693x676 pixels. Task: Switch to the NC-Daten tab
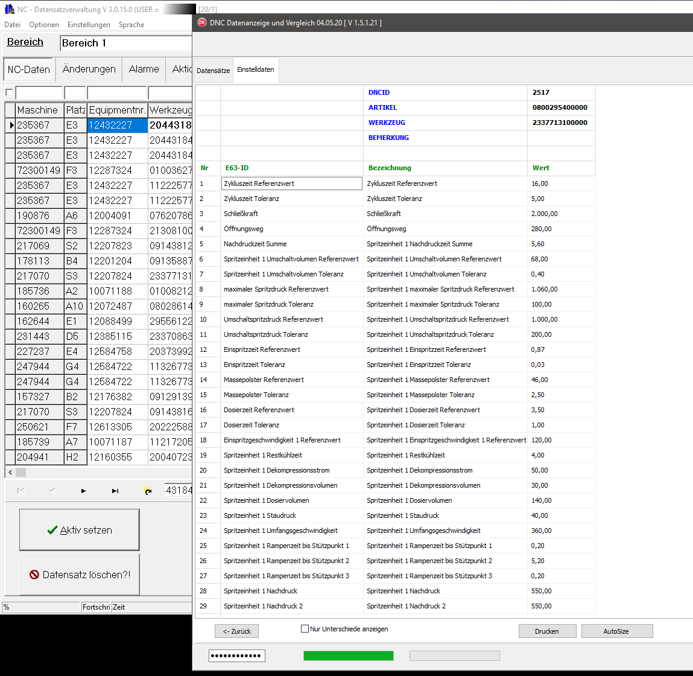[28, 69]
